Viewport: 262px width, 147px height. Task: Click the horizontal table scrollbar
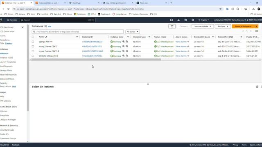point(96,60)
